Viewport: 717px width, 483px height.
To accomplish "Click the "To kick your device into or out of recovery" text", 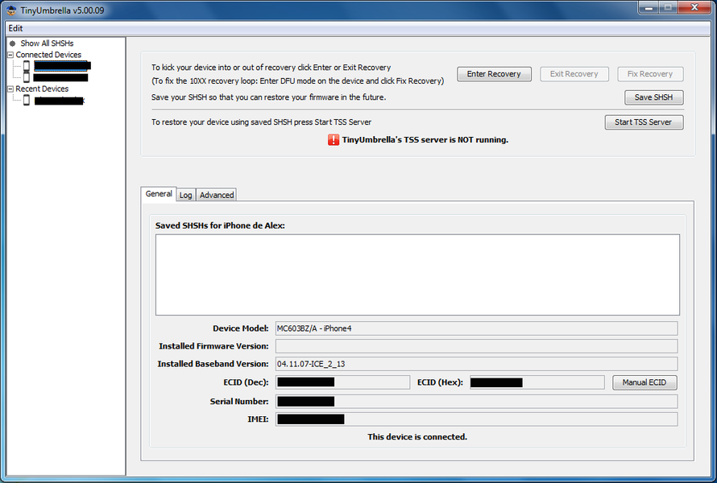I will pyautogui.click(x=271, y=68).
